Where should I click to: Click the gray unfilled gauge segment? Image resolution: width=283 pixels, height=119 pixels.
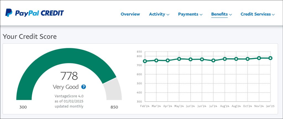pos(114,89)
